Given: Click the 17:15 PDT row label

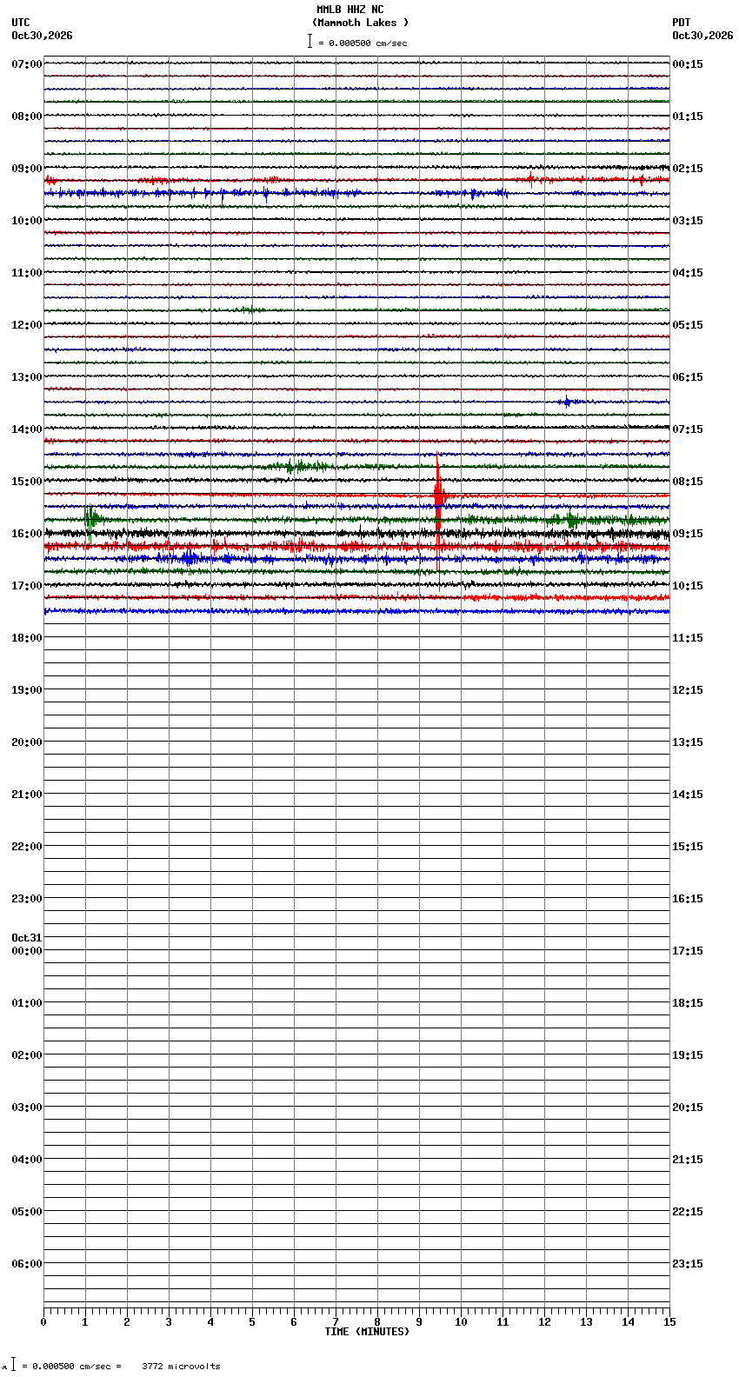Looking at the screenshot, I should point(688,951).
